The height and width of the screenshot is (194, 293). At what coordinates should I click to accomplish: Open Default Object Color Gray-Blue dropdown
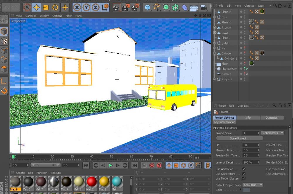click(x=253, y=185)
